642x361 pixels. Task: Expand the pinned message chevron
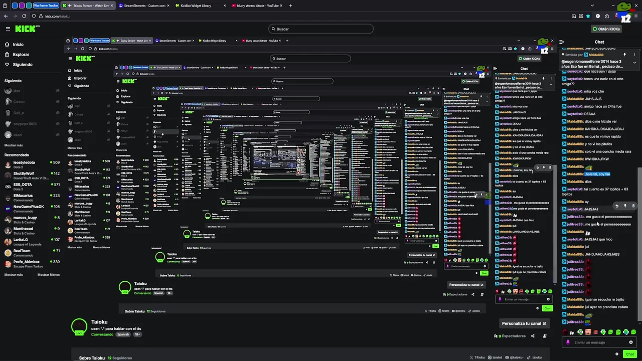point(634,63)
